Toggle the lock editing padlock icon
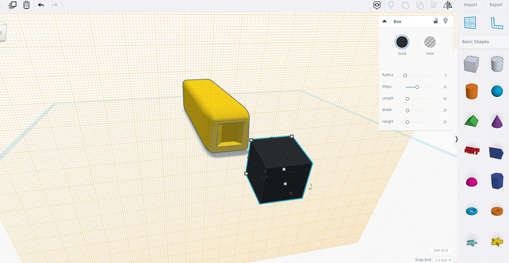The image size is (509, 263). 436,21
